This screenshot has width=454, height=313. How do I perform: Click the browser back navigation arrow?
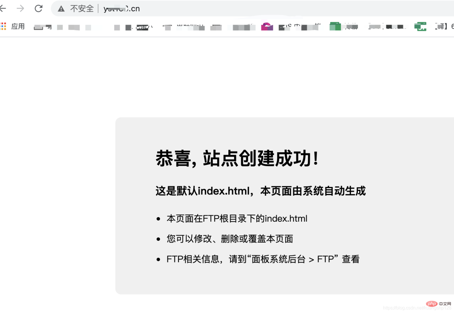click(x=3, y=8)
